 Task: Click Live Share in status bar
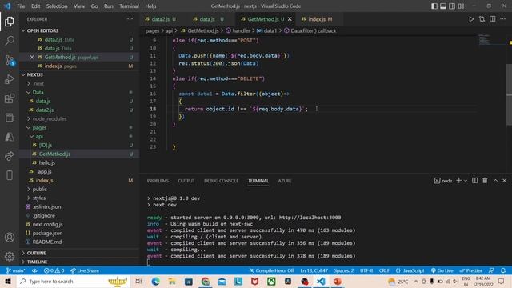click(85, 270)
